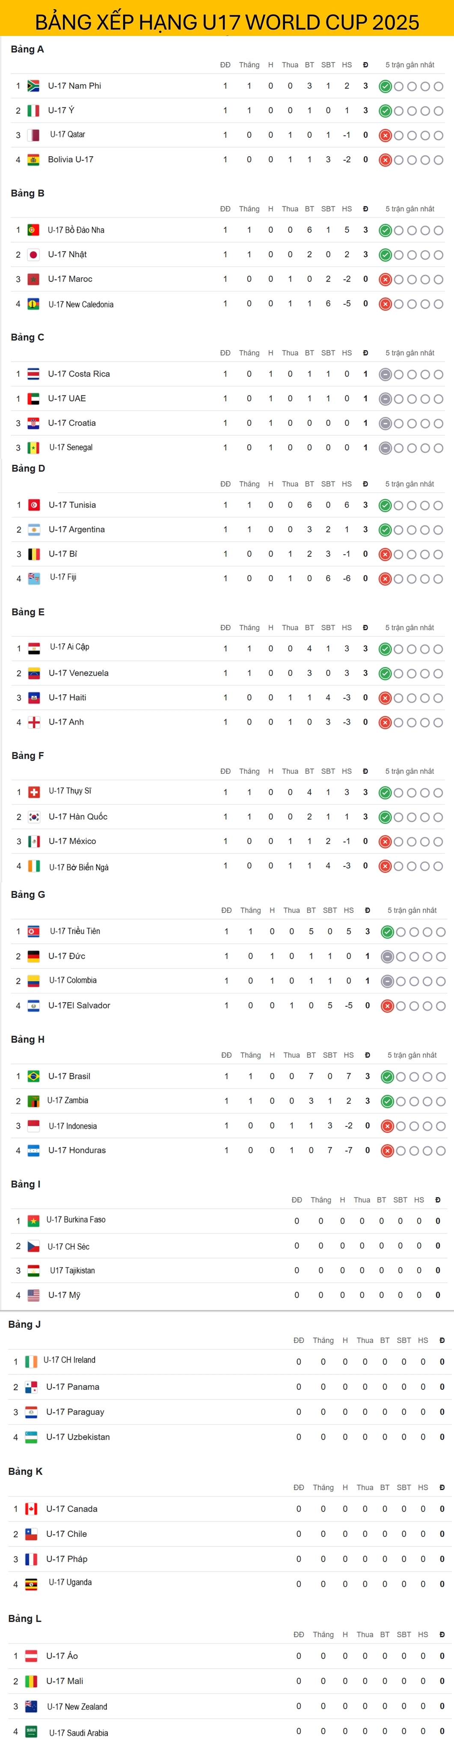This screenshot has width=454, height=1753.
Task: Click the Thắng column header in Bảng B
Action: pos(249,209)
